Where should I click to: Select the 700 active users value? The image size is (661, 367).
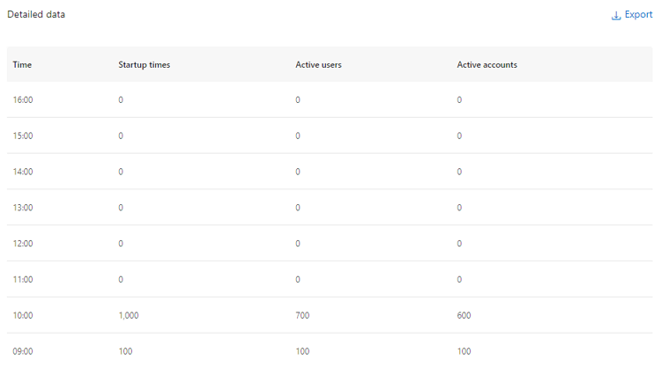point(302,315)
